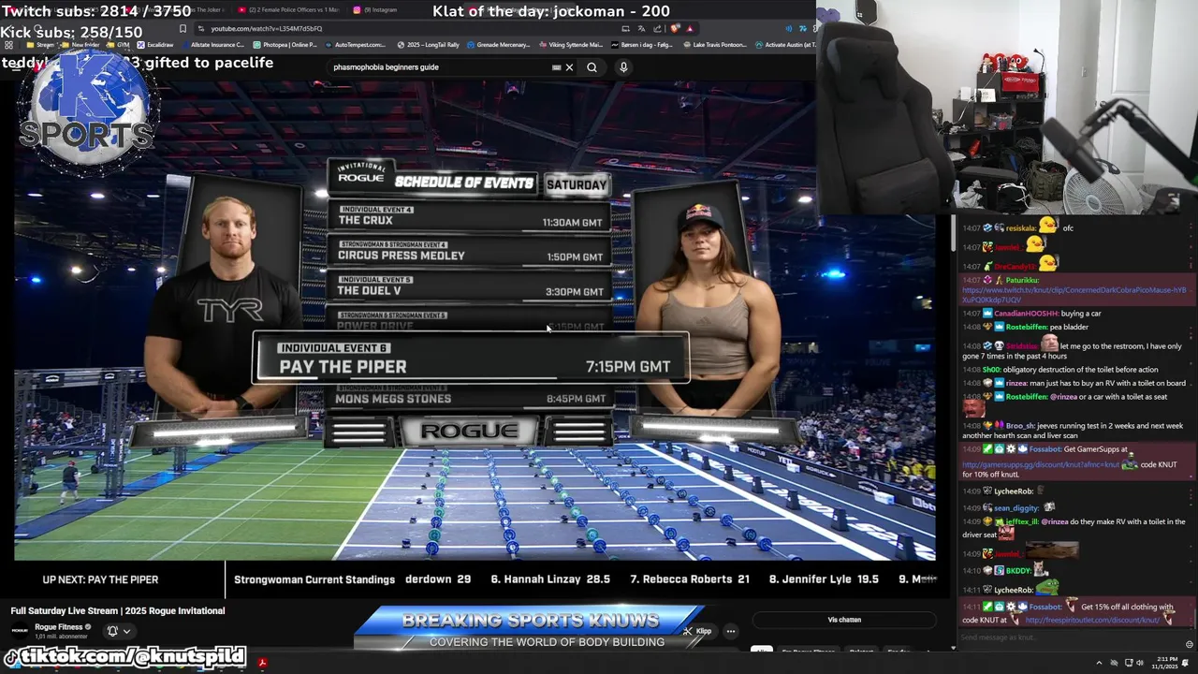Open the three-dot more actions menu
This screenshot has height=674, width=1198.
point(731,631)
